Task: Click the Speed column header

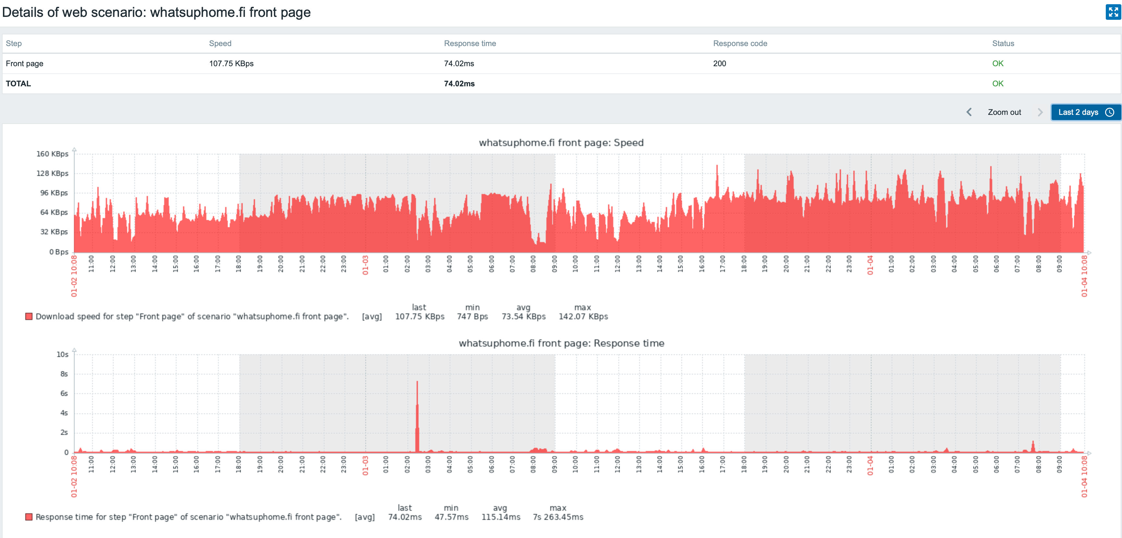Action: [x=220, y=43]
